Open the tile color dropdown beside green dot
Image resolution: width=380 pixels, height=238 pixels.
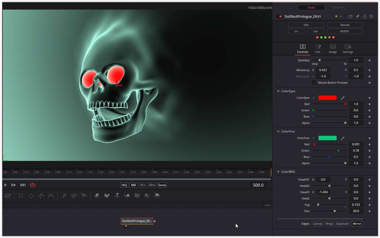coord(341,17)
